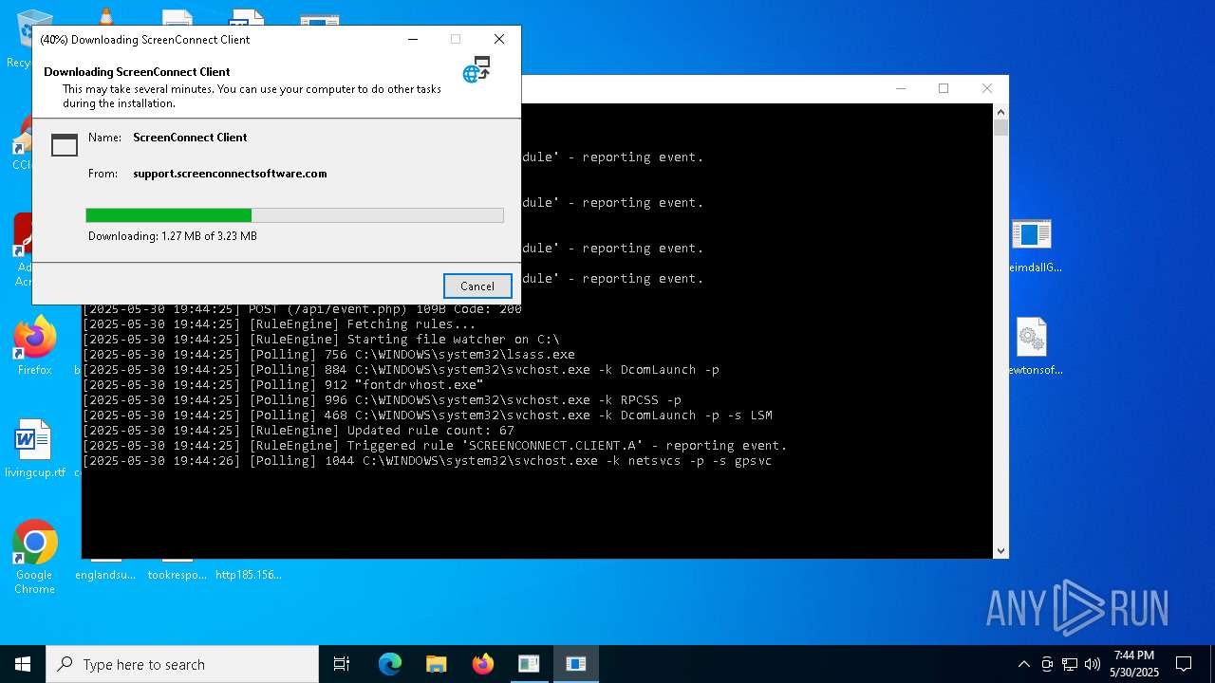This screenshot has height=683, width=1215.
Task: Select the heimdallG desktop file icon
Action: [x=1033, y=246]
